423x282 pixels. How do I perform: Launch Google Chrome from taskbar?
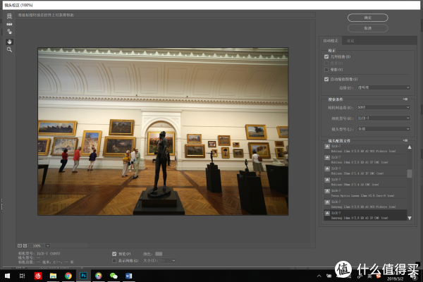pyautogui.click(x=68, y=276)
